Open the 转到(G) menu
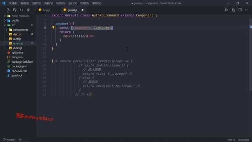The width and height of the screenshot is (252, 142). (61, 3)
